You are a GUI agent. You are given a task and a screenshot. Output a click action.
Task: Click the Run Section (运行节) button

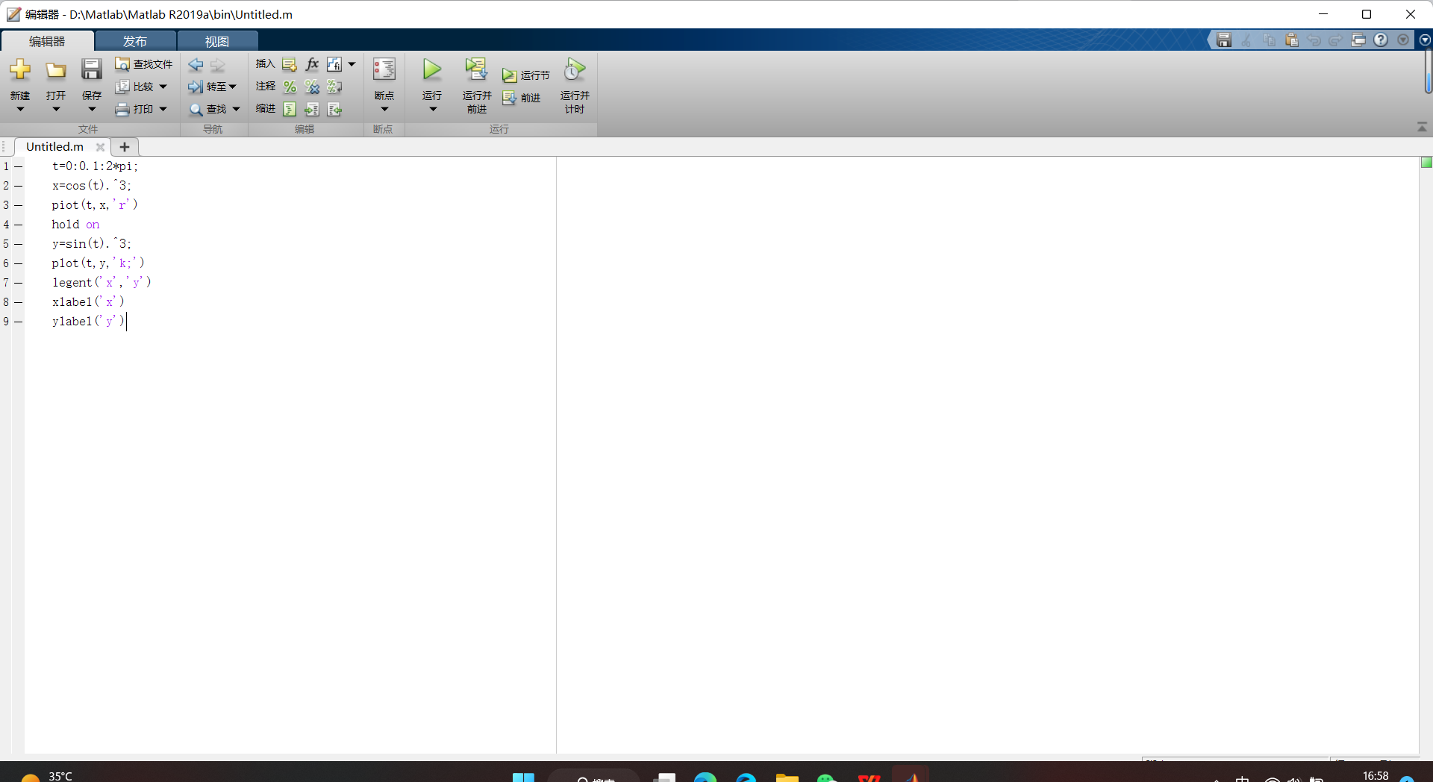(526, 75)
